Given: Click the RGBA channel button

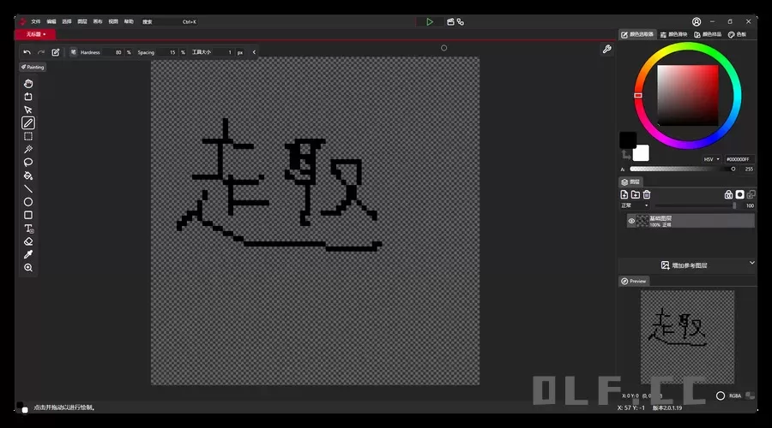Looking at the screenshot, I should pyautogui.click(x=735, y=395).
